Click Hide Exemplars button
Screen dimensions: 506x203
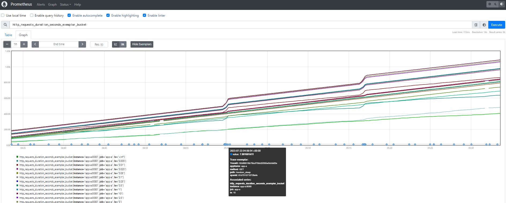coord(142,44)
